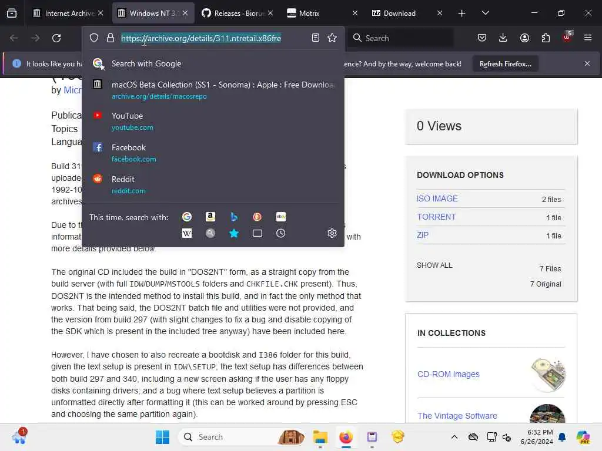The height and width of the screenshot is (451, 602).
Task: Choose the Reddit suggestion
Action: (213, 185)
